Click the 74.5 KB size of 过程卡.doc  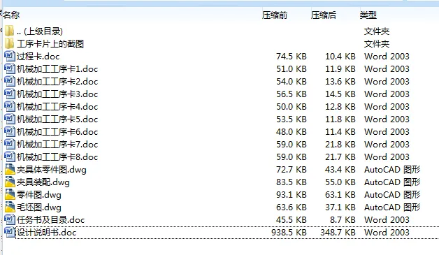292,57
